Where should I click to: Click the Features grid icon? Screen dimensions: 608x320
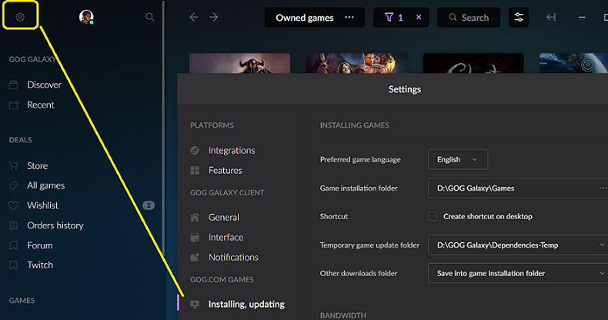[195, 171]
